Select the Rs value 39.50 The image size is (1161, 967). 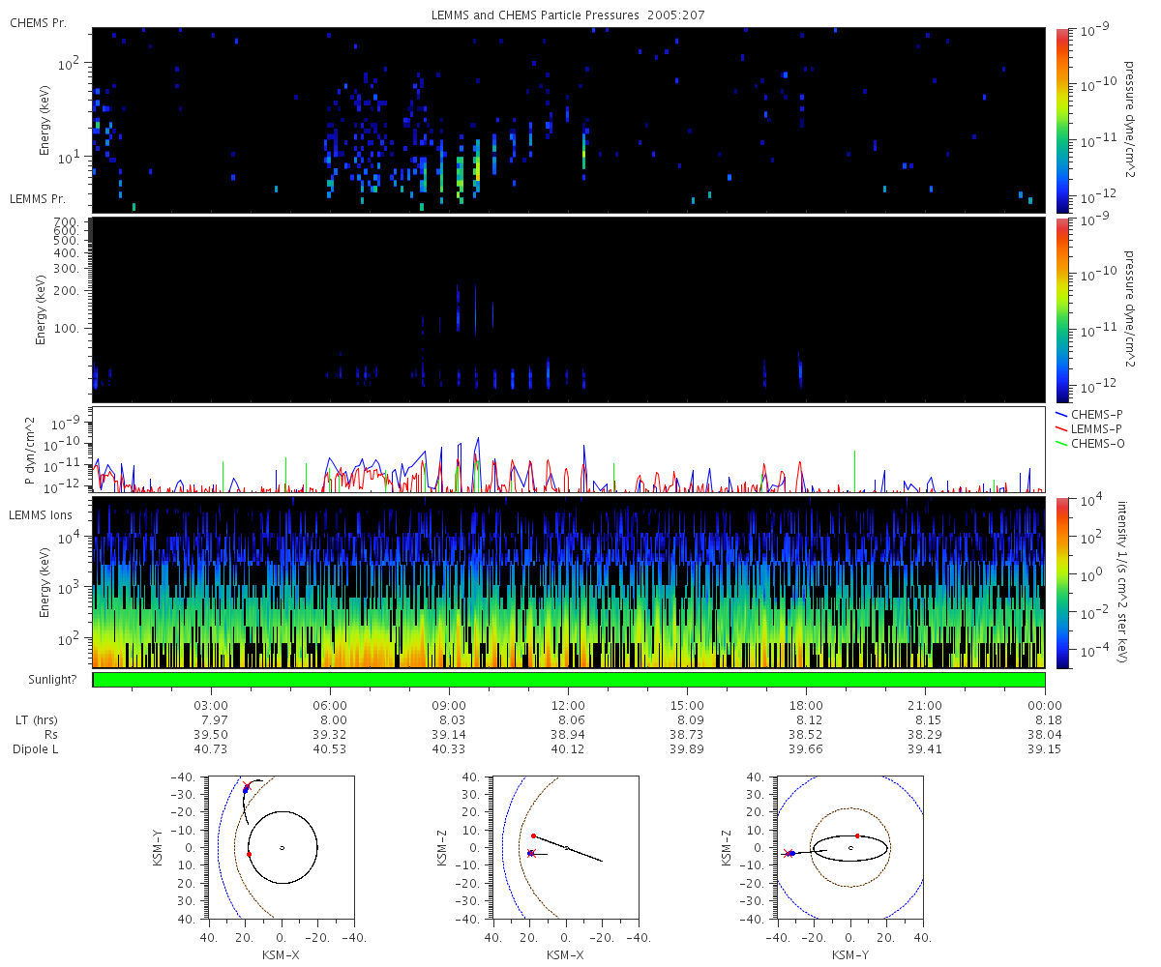coord(211,735)
